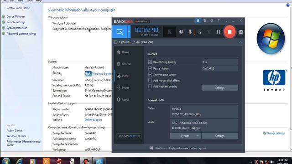
Task: Open Device Manager link
Action: pos(16,16)
